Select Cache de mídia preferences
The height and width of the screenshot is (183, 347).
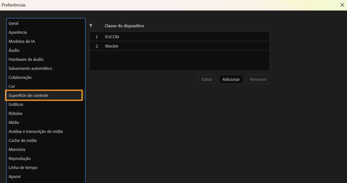point(22,140)
